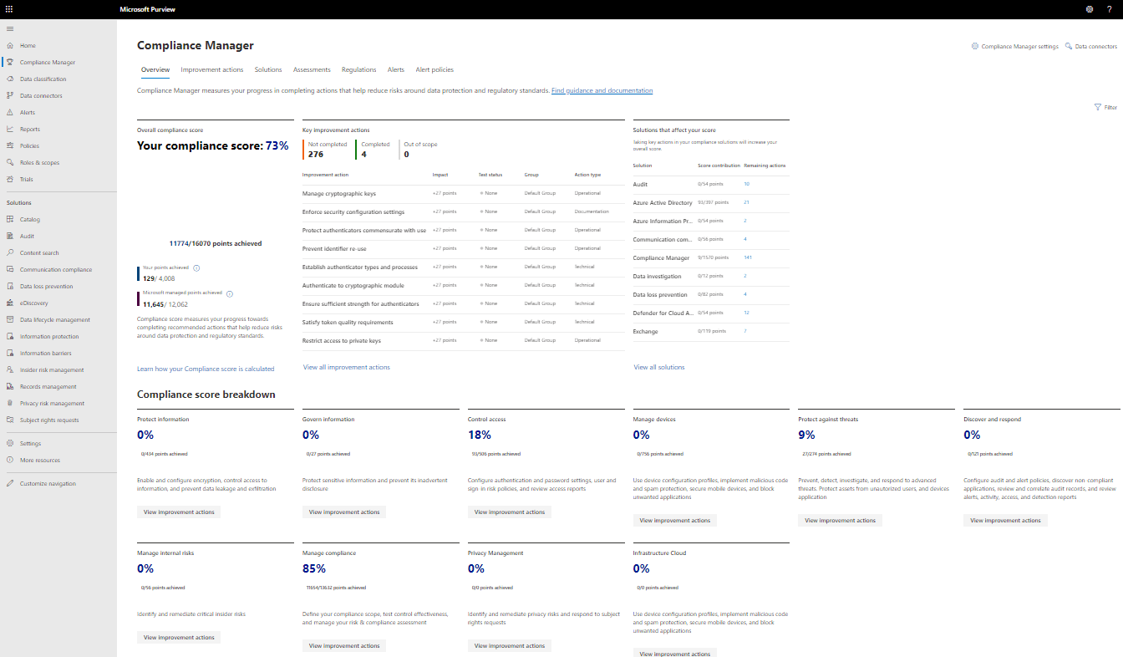Click the Help question mark icon
This screenshot has height=657, width=1123.
pyautogui.click(x=1109, y=9)
